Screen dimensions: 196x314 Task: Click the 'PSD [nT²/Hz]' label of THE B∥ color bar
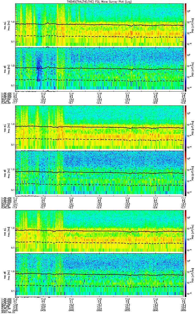(193, 275)
